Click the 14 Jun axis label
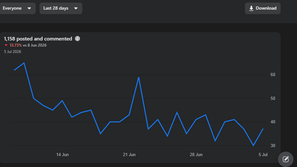Image resolution: width=297 pixels, height=167 pixels. click(x=62, y=154)
